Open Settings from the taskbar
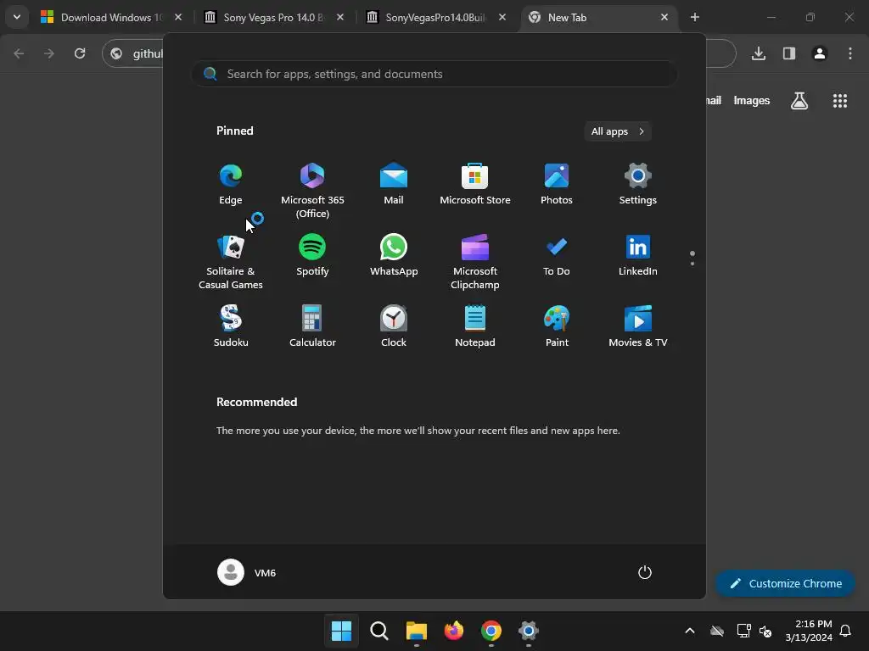The width and height of the screenshot is (869, 651). 528,631
